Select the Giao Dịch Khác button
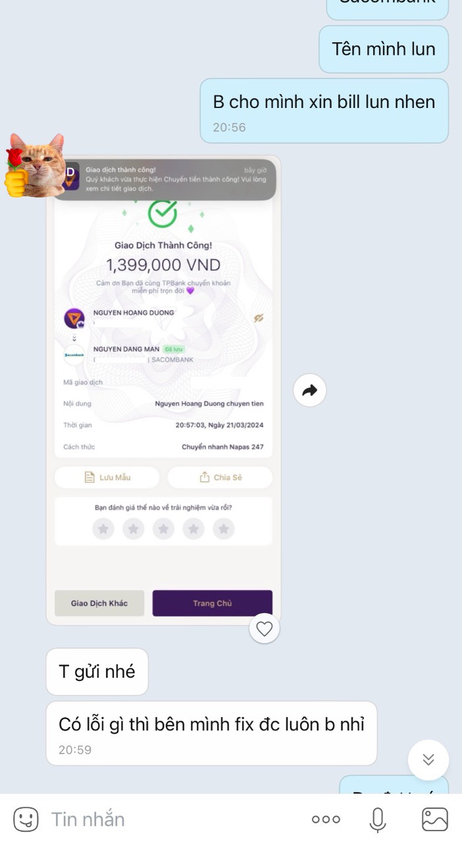 coord(99,603)
